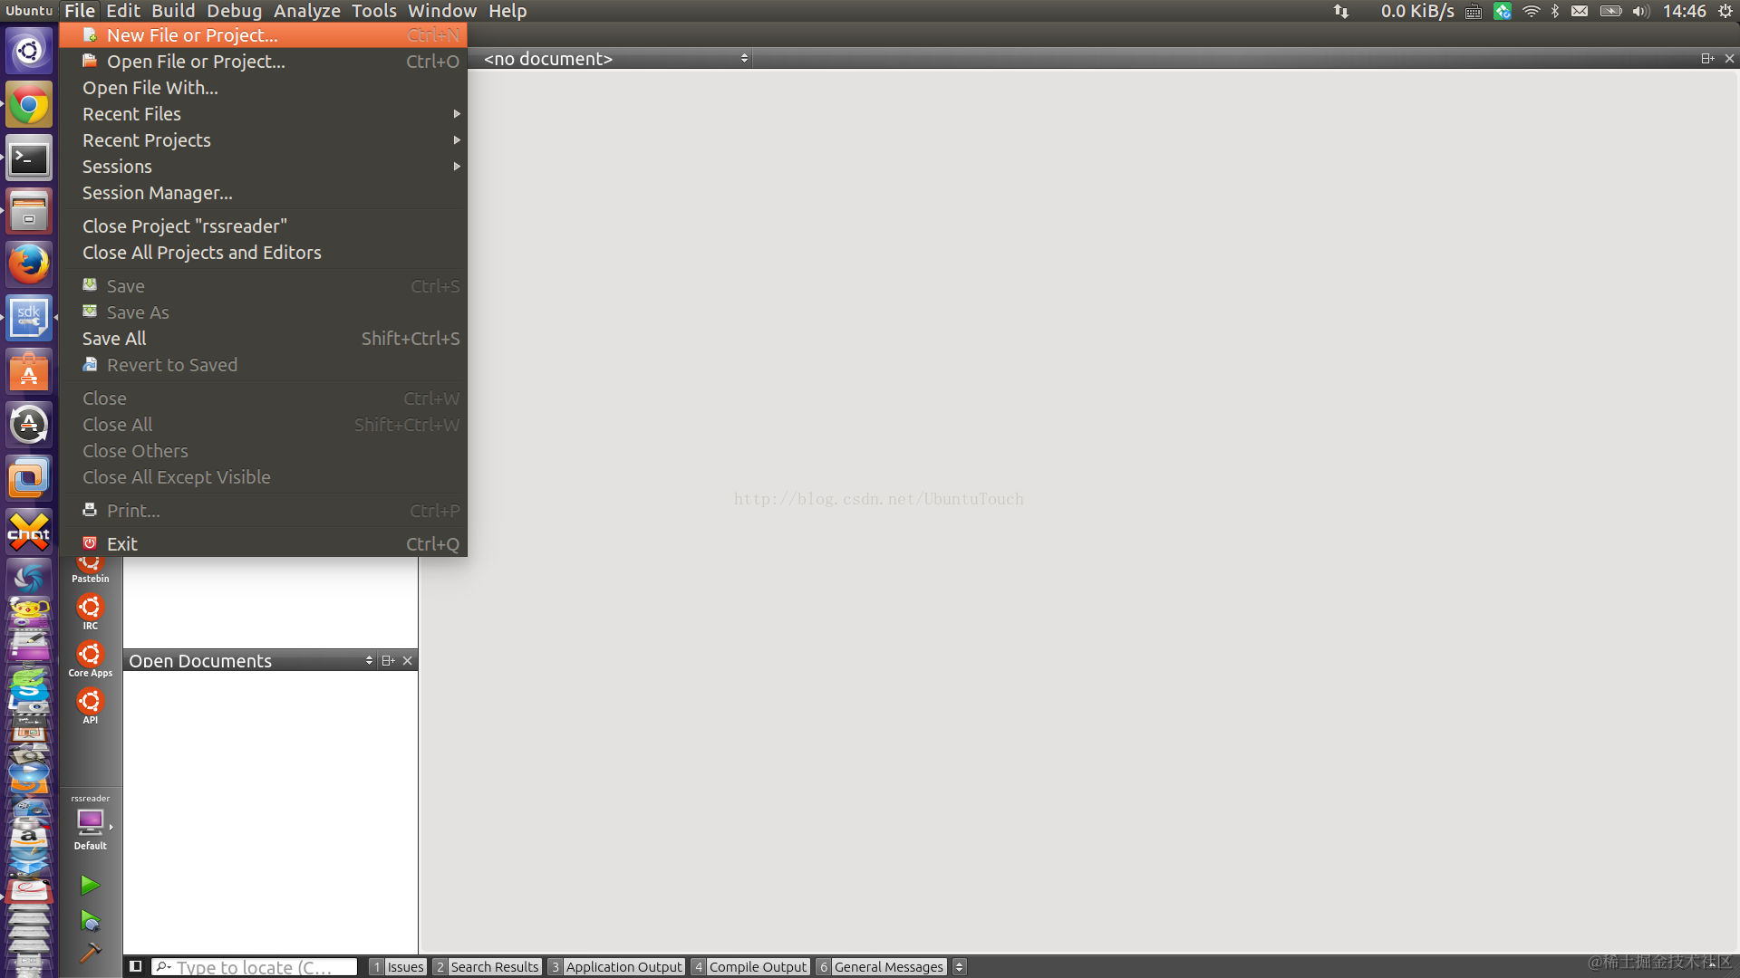Toggle the Issues output pane

pyautogui.click(x=397, y=966)
